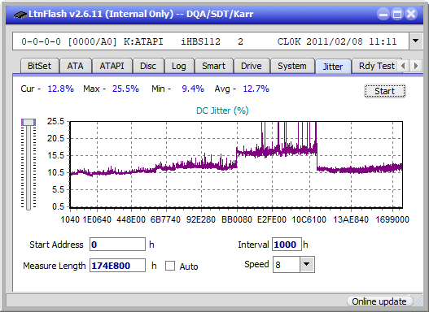The image size is (429, 312).
Task: Select the Jitter tab
Action: (x=333, y=67)
